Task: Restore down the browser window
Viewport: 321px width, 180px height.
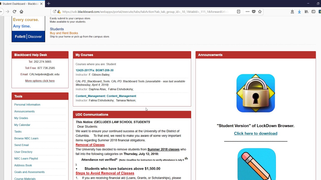Action: pos(318,3)
